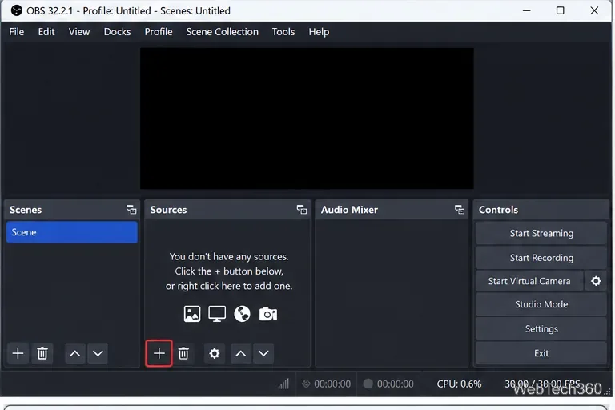Click the streaming timer 00:00:00 beside broadcast icon

pyautogui.click(x=332, y=384)
